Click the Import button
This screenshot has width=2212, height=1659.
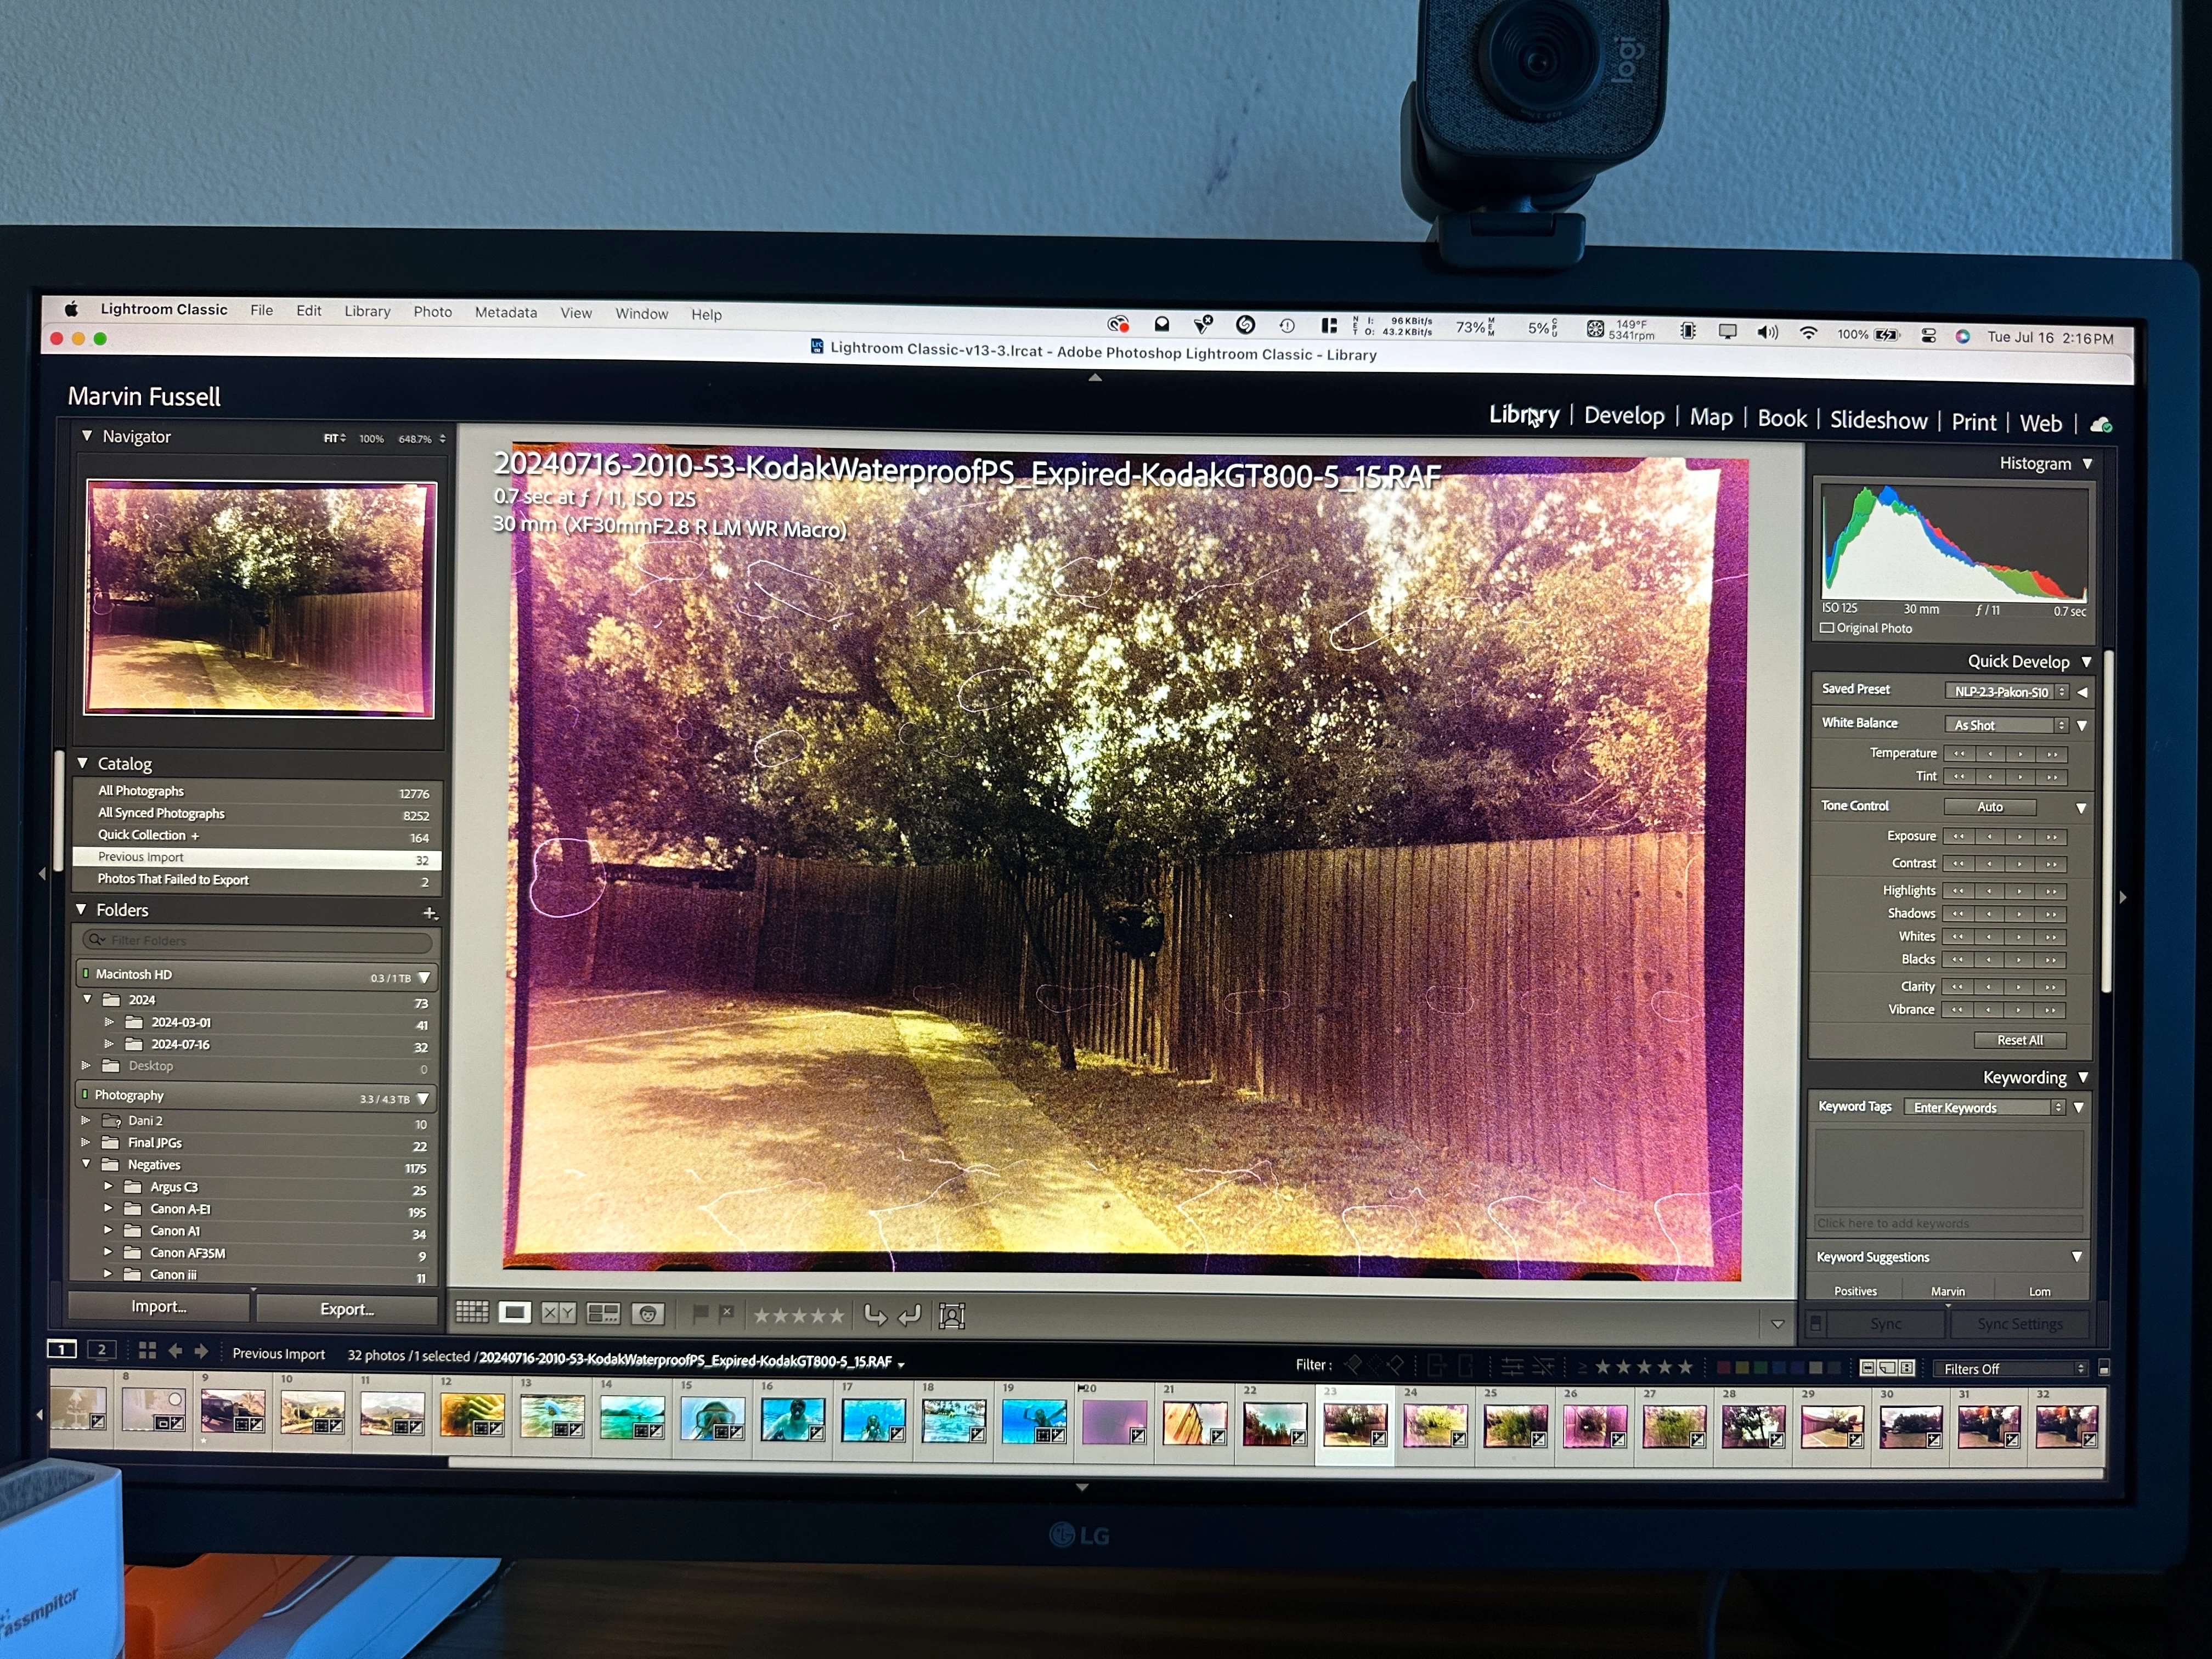[158, 1306]
